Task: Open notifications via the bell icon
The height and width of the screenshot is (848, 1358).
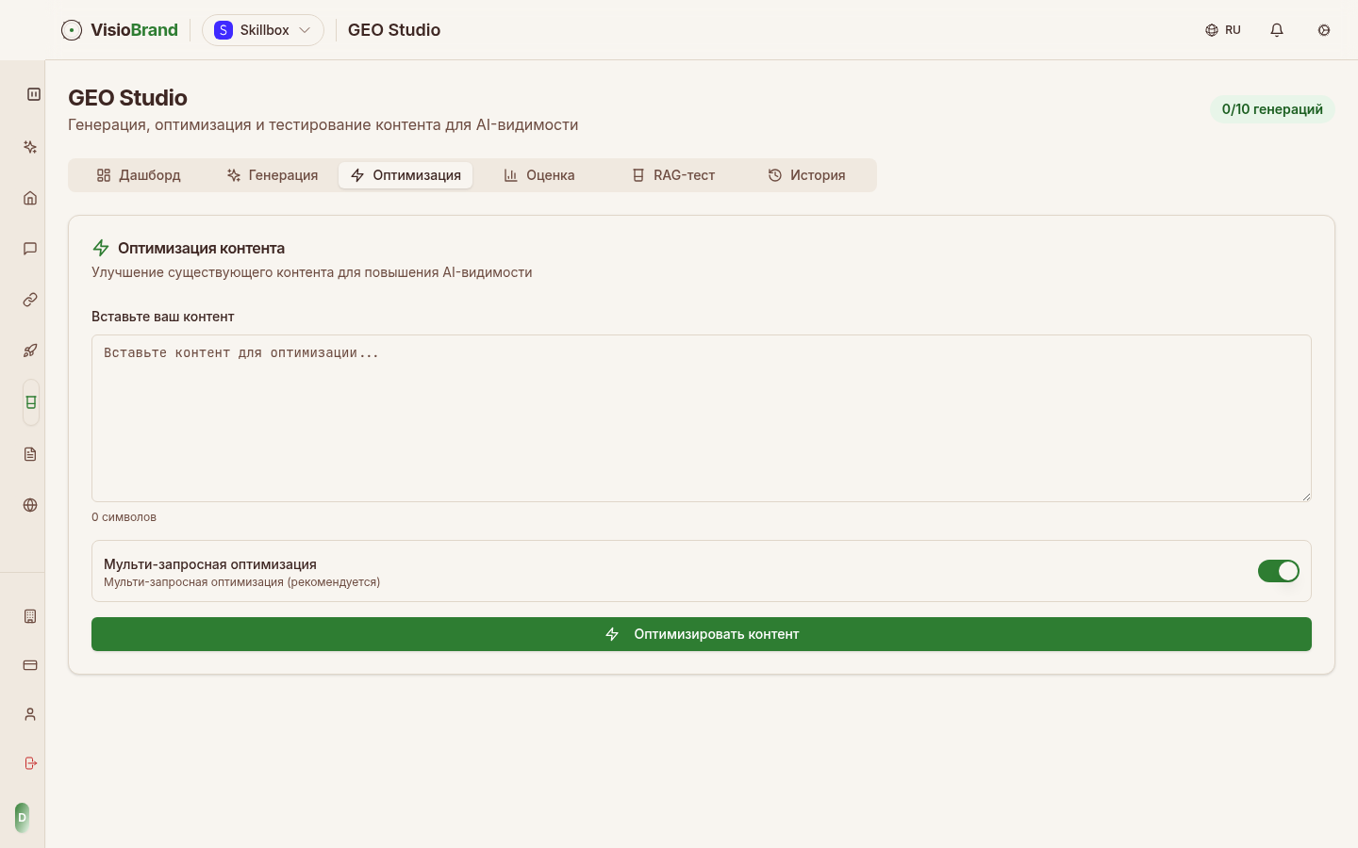Action: 1277,30
